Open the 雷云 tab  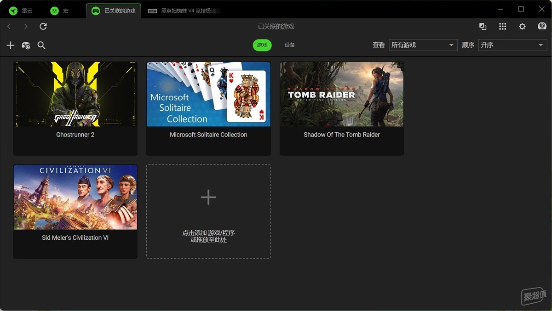pos(22,11)
